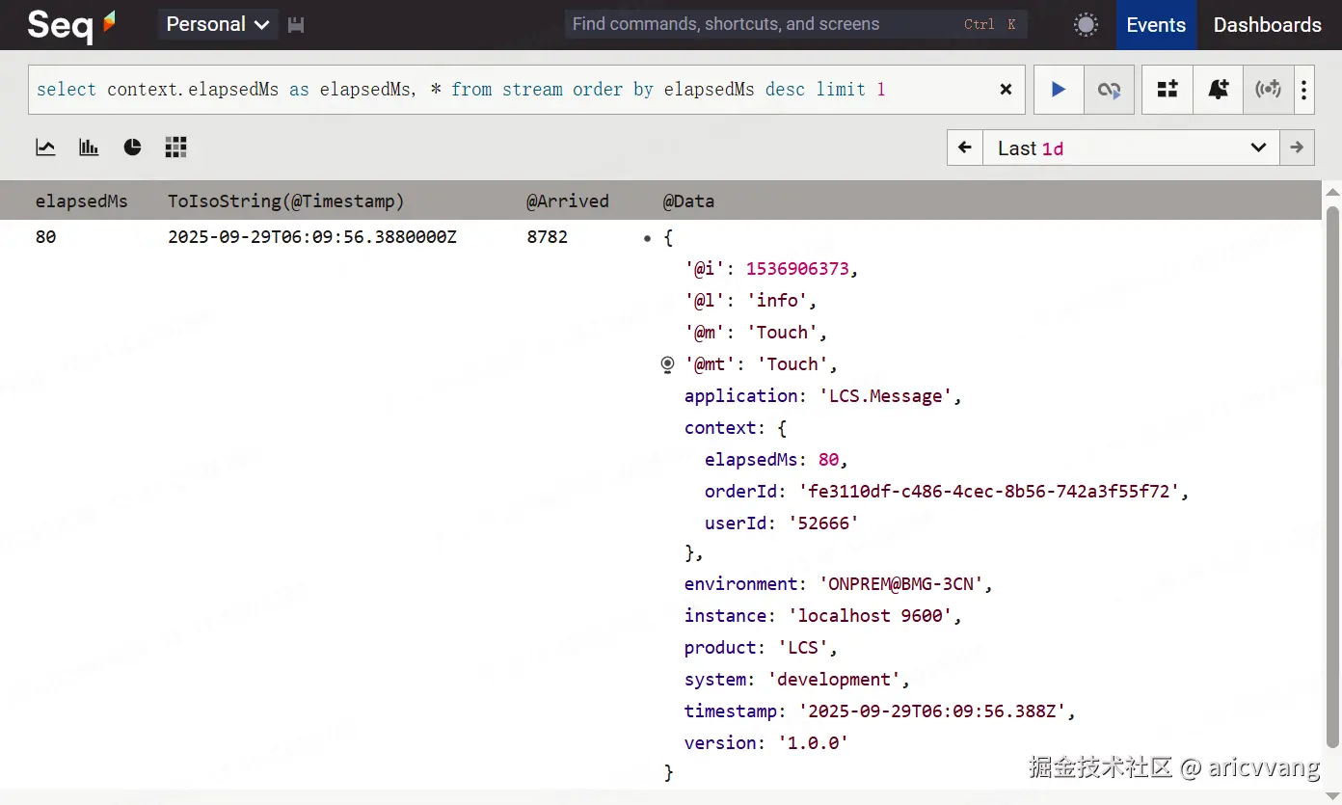
Task: Click the '@m' value 'Touch'
Action: [782, 333]
